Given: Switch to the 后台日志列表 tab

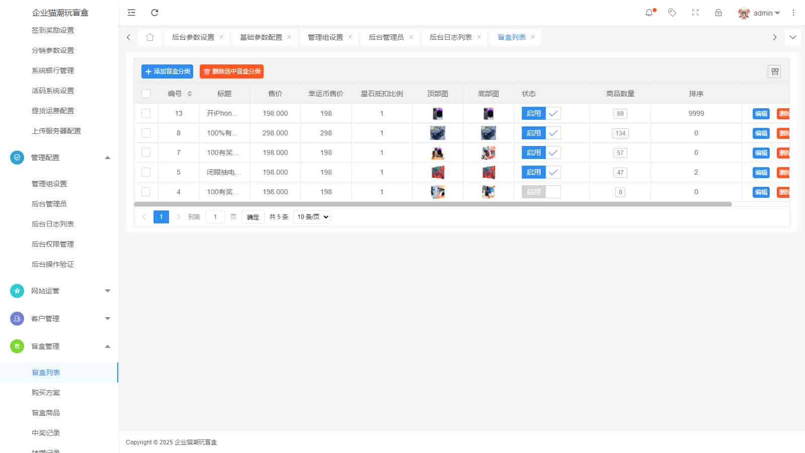Looking at the screenshot, I should click(450, 37).
